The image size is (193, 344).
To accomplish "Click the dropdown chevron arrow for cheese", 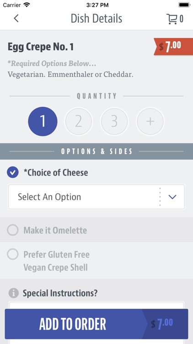I will click(x=172, y=197).
